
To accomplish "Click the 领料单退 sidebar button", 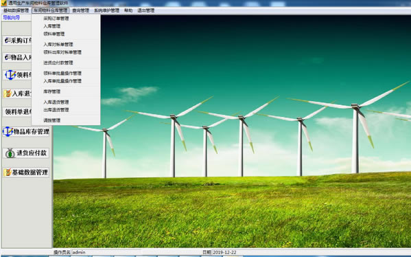I will [x=17, y=112].
